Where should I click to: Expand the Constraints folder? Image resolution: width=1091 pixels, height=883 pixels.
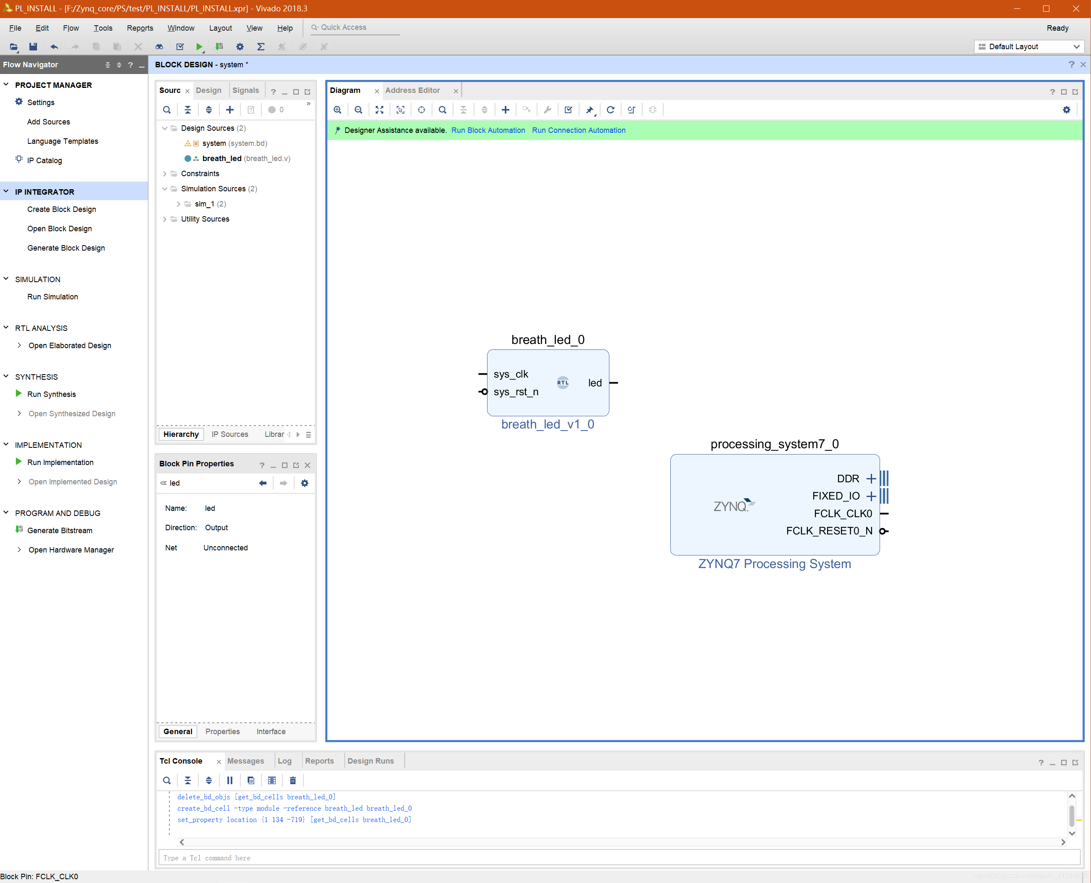(165, 174)
